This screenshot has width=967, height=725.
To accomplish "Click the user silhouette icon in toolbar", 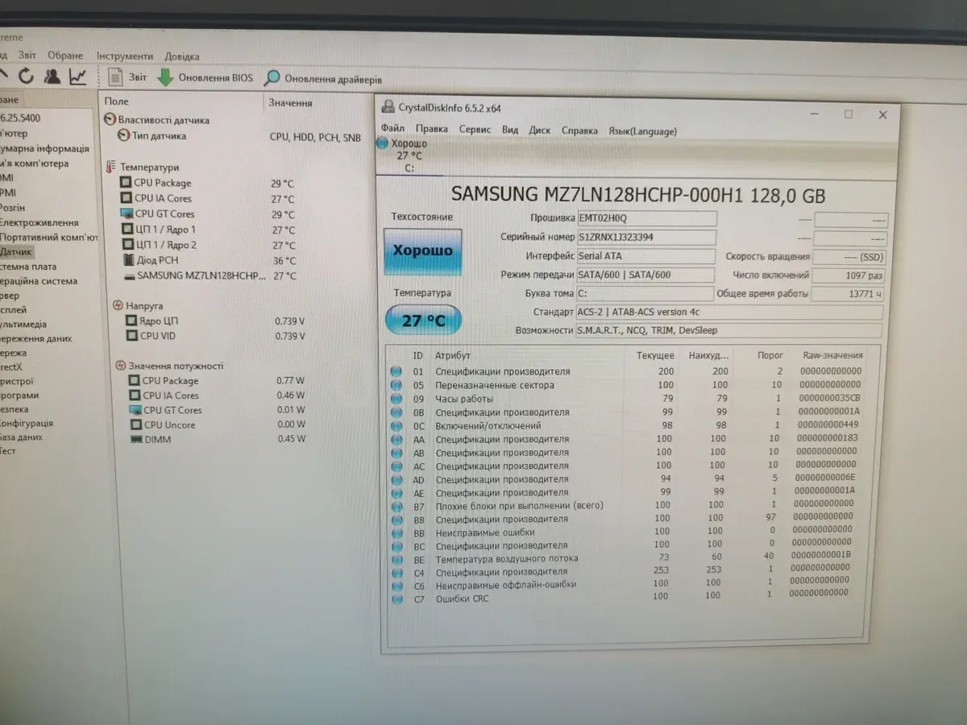I will [52, 77].
